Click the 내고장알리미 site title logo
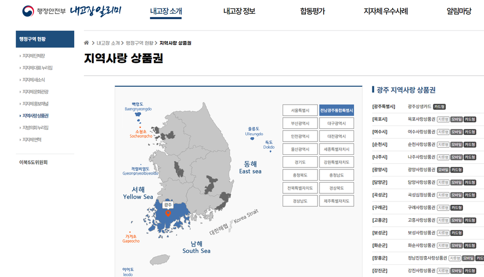This screenshot has height=277, width=484. point(95,11)
